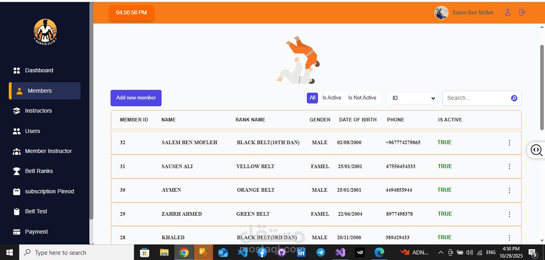
Task: Click the Belt Ranks trophy icon
Action: [x=17, y=171]
